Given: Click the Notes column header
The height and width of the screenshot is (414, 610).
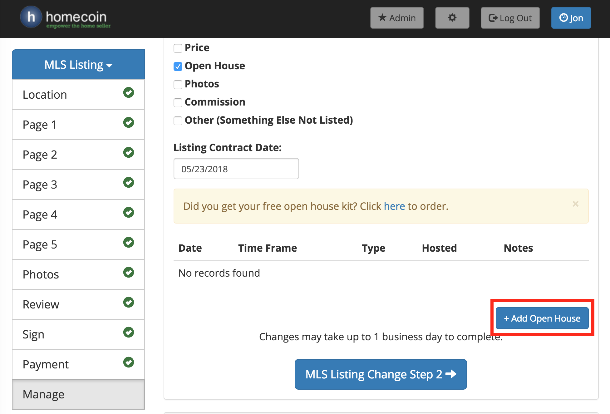Looking at the screenshot, I should coord(518,248).
